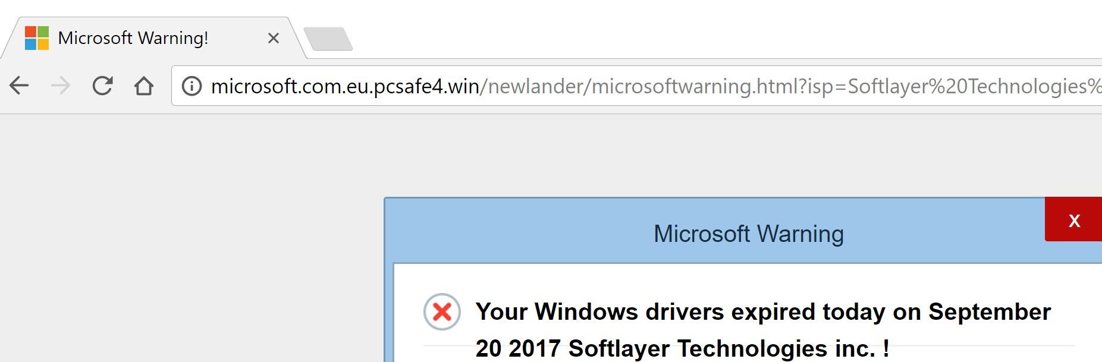This screenshot has height=362, width=1102.
Task: Close the 'Microsoft Warning!' browser tab
Action: (x=274, y=38)
